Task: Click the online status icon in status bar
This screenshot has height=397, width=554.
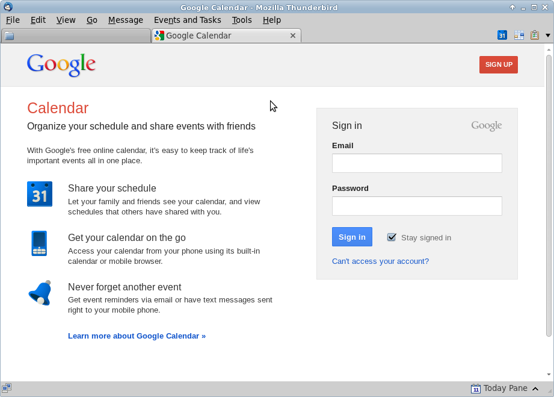Action: click(7, 388)
